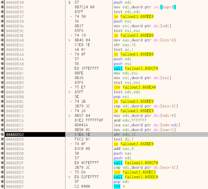Click the opcode bytes E8 0CFEFFFF

coord(87,163)
